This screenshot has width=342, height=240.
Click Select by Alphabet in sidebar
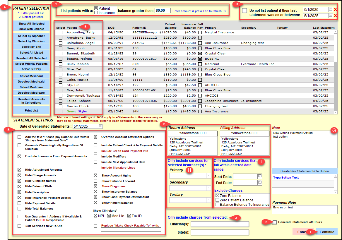[31, 36]
